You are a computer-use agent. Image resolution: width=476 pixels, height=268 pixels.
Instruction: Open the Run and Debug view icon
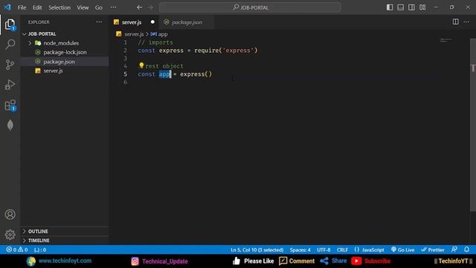point(10,85)
